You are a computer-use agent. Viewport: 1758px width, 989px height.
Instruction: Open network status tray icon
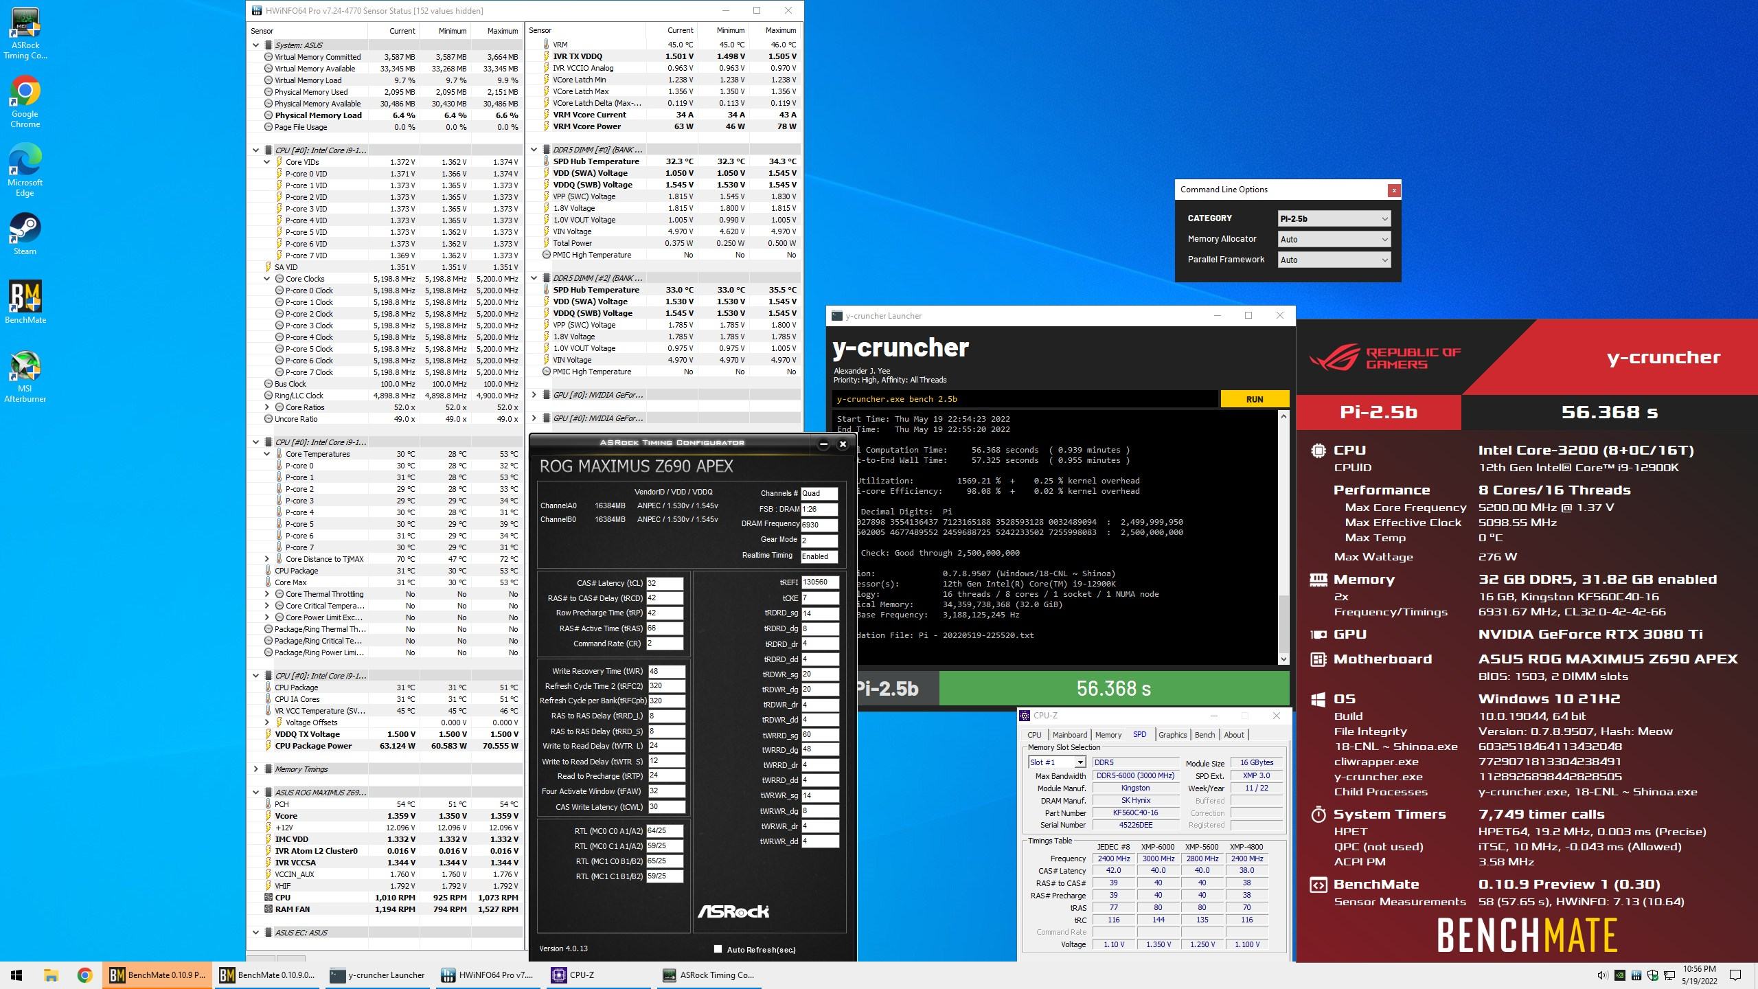(x=1669, y=975)
